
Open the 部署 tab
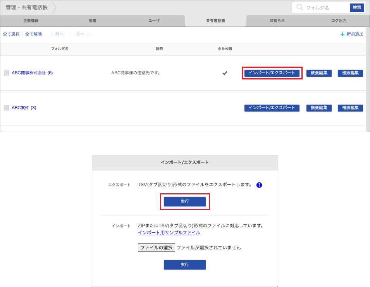(93, 21)
